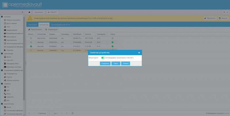Click the Системные журналы log icon
230x116 pixels.
(x=5, y=114)
